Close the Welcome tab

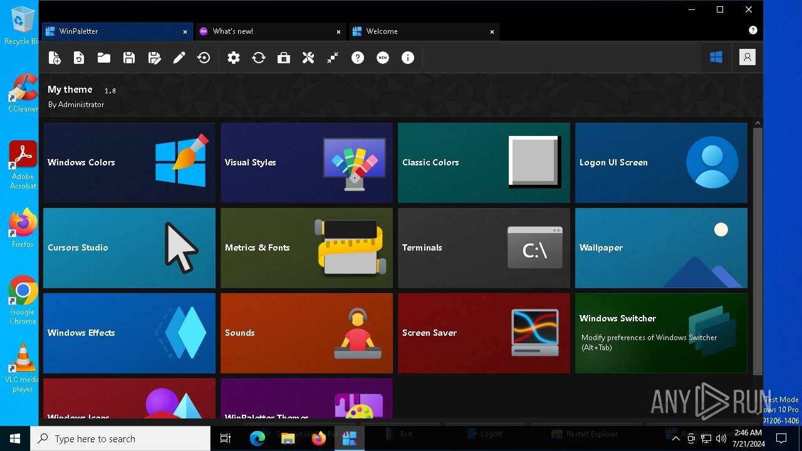tap(492, 31)
